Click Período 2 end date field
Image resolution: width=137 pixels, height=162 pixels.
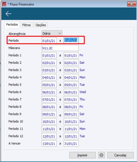pos(71,63)
